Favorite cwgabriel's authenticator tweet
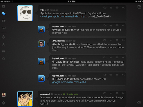Viewport: 143px width, 107px height. (x=111, y=93)
